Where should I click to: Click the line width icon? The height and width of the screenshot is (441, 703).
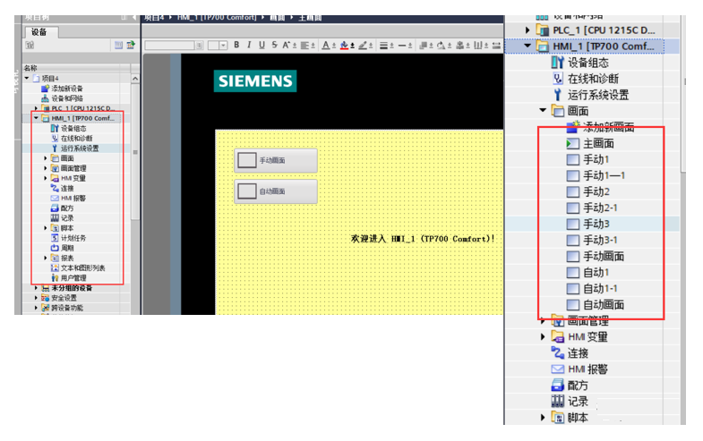tap(402, 46)
